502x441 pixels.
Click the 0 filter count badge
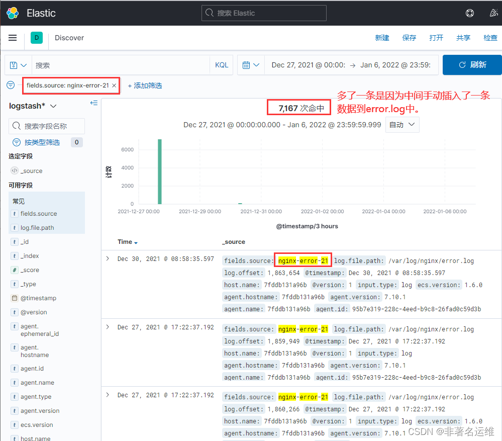[76, 142]
